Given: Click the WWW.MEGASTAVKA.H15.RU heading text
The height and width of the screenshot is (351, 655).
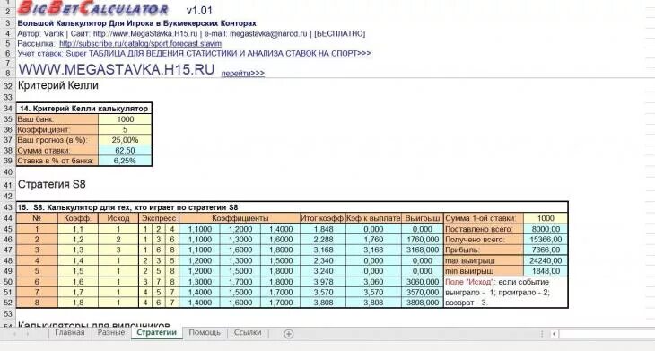Looking at the screenshot, I should click(117, 69).
